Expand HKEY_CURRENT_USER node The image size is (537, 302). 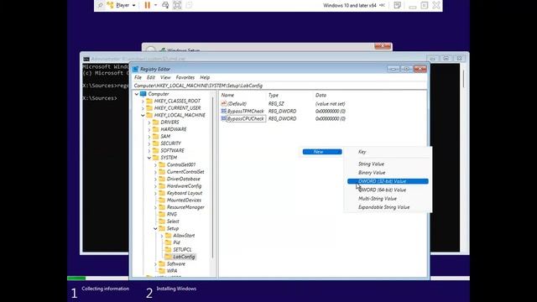(143, 108)
